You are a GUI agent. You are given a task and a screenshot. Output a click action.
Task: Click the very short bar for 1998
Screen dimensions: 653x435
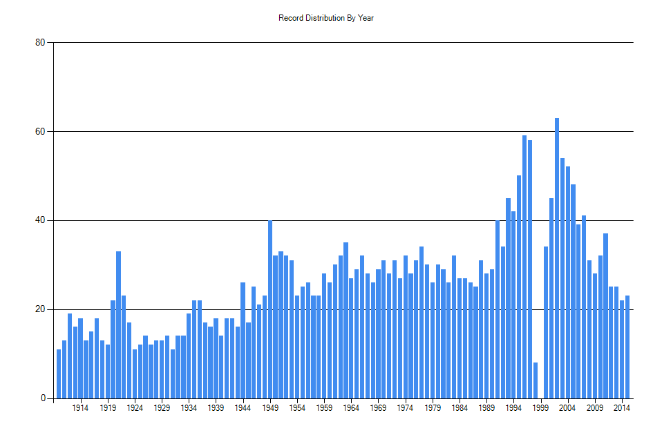pyautogui.click(x=535, y=380)
